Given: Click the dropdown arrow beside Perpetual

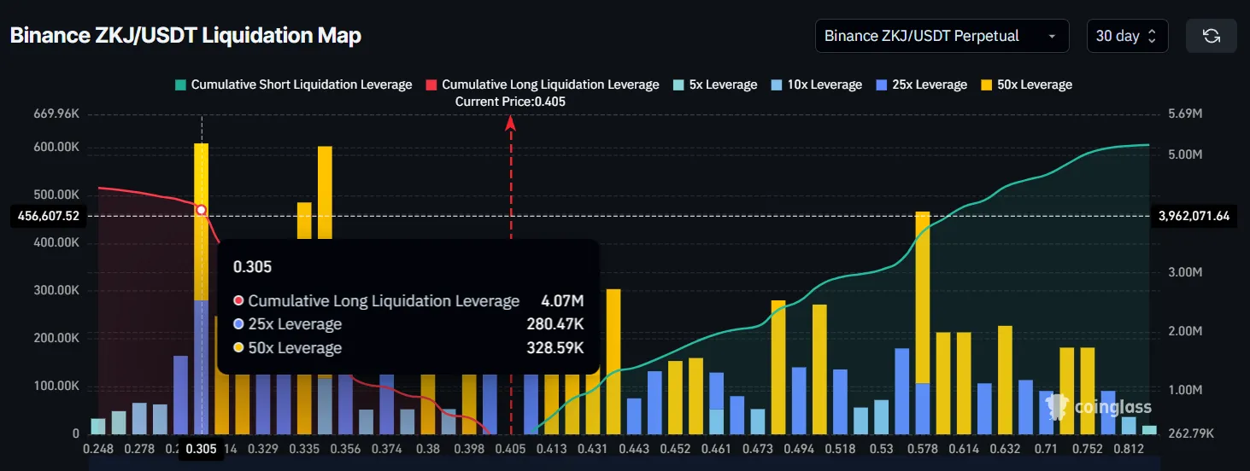Looking at the screenshot, I should coord(1053,36).
